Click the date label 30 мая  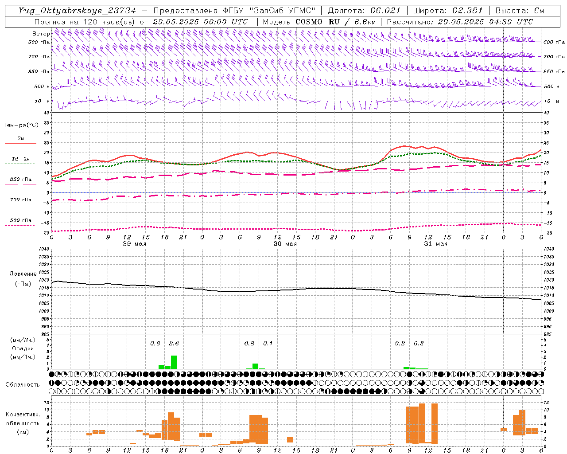[285, 244]
